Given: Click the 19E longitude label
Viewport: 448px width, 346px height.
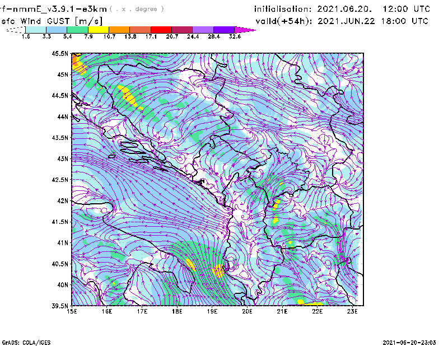Looking at the screenshot, I should tap(212, 311).
